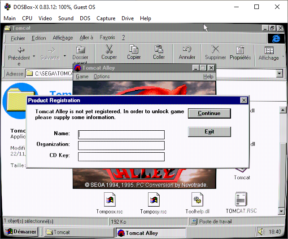Click the Démarrer start button
This screenshot has height=239, width=288.
pos(21,231)
